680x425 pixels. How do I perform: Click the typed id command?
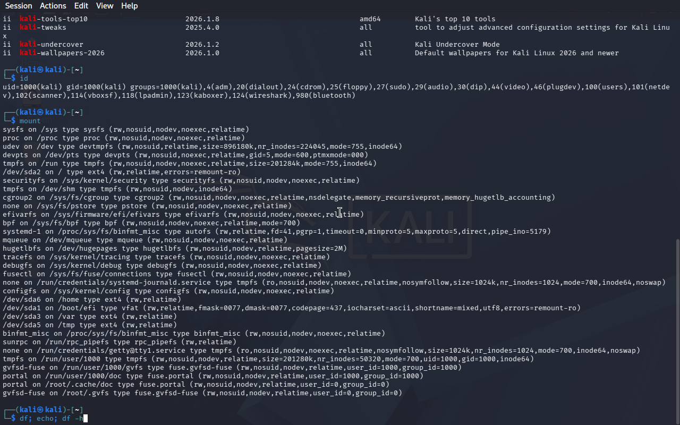tap(24, 79)
